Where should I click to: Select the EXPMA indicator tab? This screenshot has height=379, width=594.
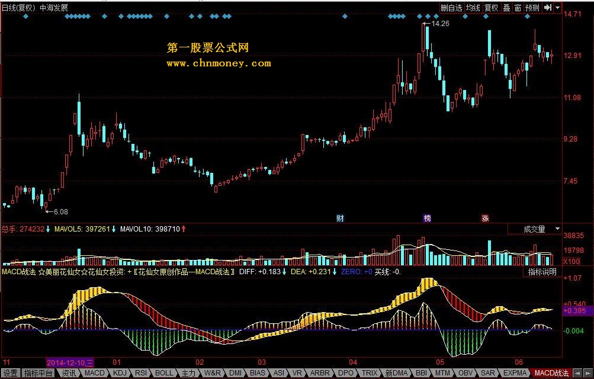click(x=515, y=373)
